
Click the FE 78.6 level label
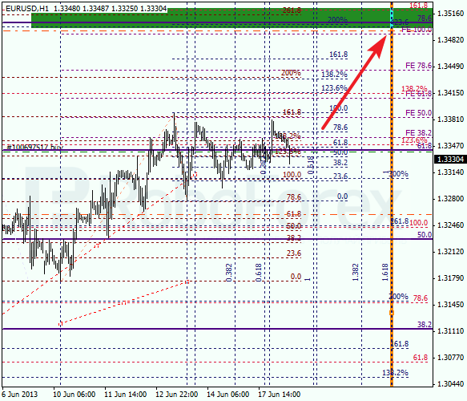[418, 66]
